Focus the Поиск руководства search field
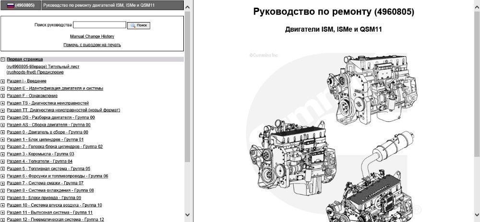 tap(99, 25)
